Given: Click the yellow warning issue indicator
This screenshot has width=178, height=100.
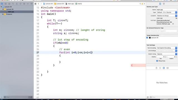Looking at the screenshot, I should tap(142, 4).
